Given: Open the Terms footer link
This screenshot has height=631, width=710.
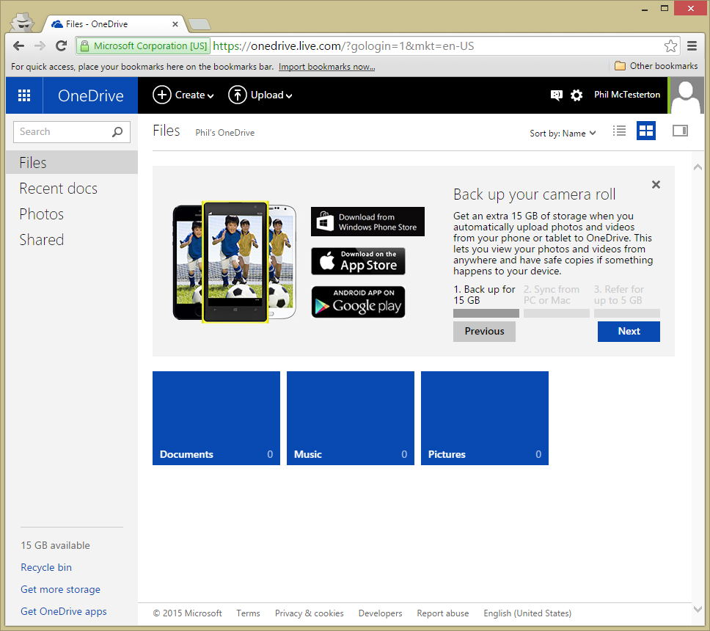Looking at the screenshot, I should point(248,613).
